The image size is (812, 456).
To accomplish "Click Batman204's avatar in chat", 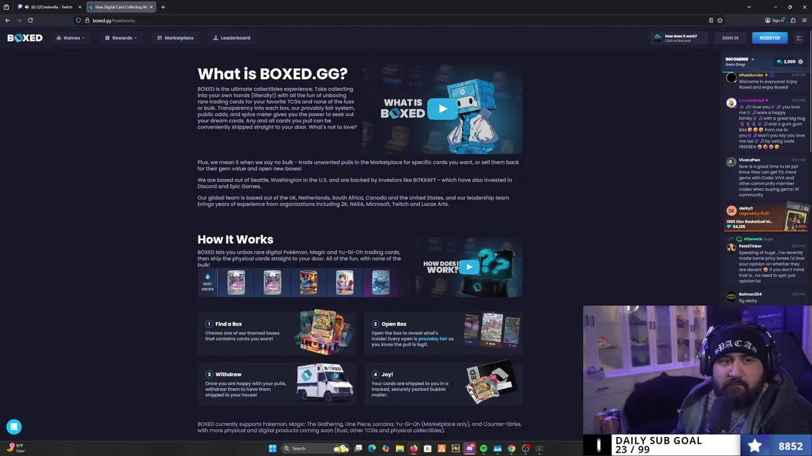I will coord(731,296).
